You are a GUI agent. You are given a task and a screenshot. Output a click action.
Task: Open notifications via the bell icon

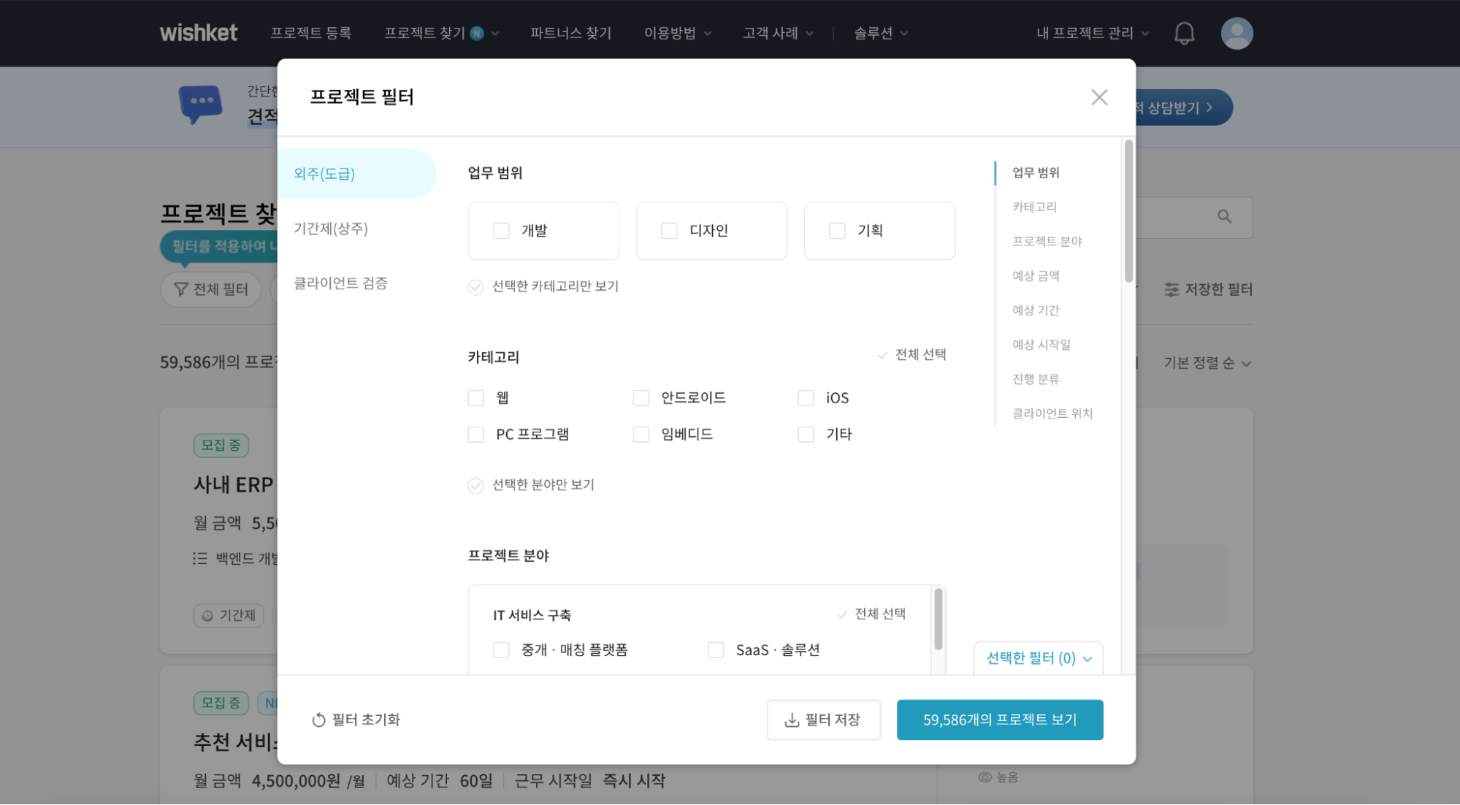[x=1184, y=33]
